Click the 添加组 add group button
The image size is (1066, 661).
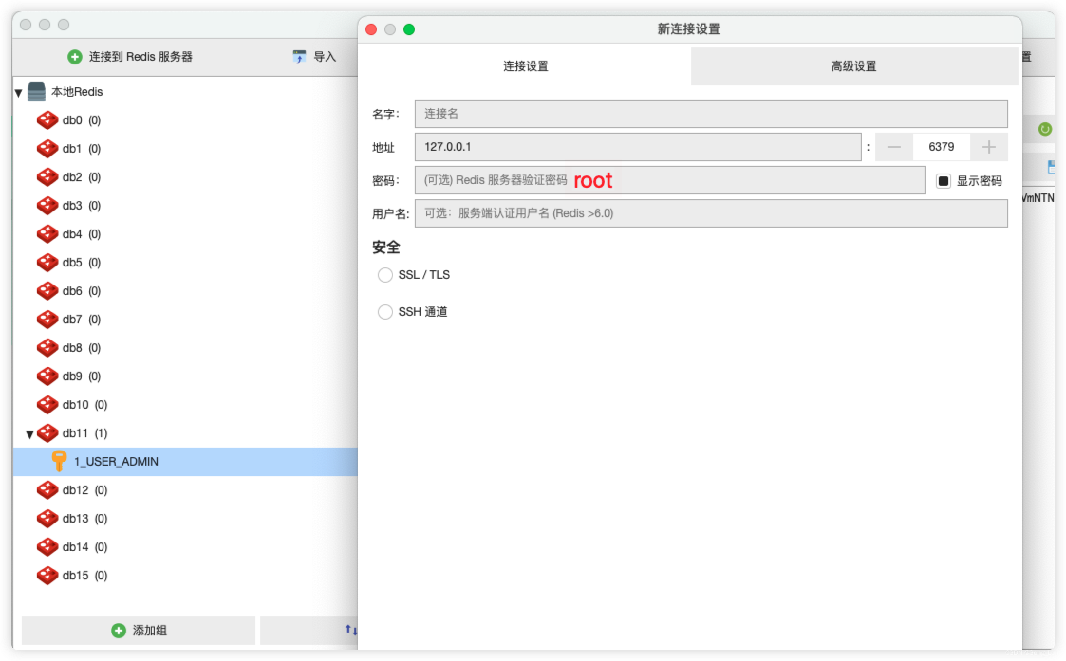pyautogui.click(x=139, y=630)
